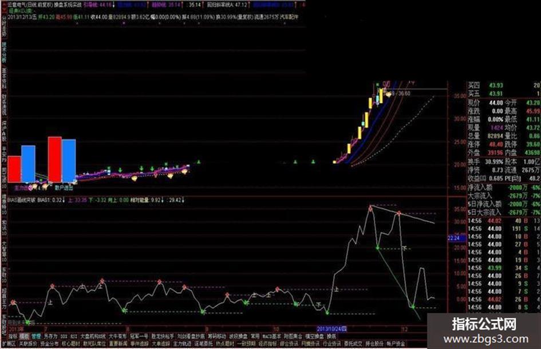Click the 最高 45.99 value
541x349 pixels.
coord(533,111)
